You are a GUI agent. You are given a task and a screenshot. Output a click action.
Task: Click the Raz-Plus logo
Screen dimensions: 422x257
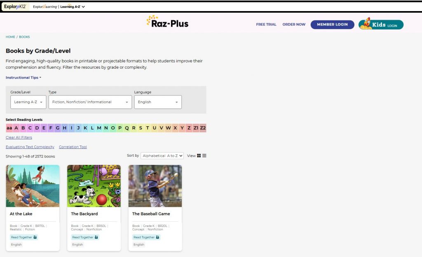[167, 22]
